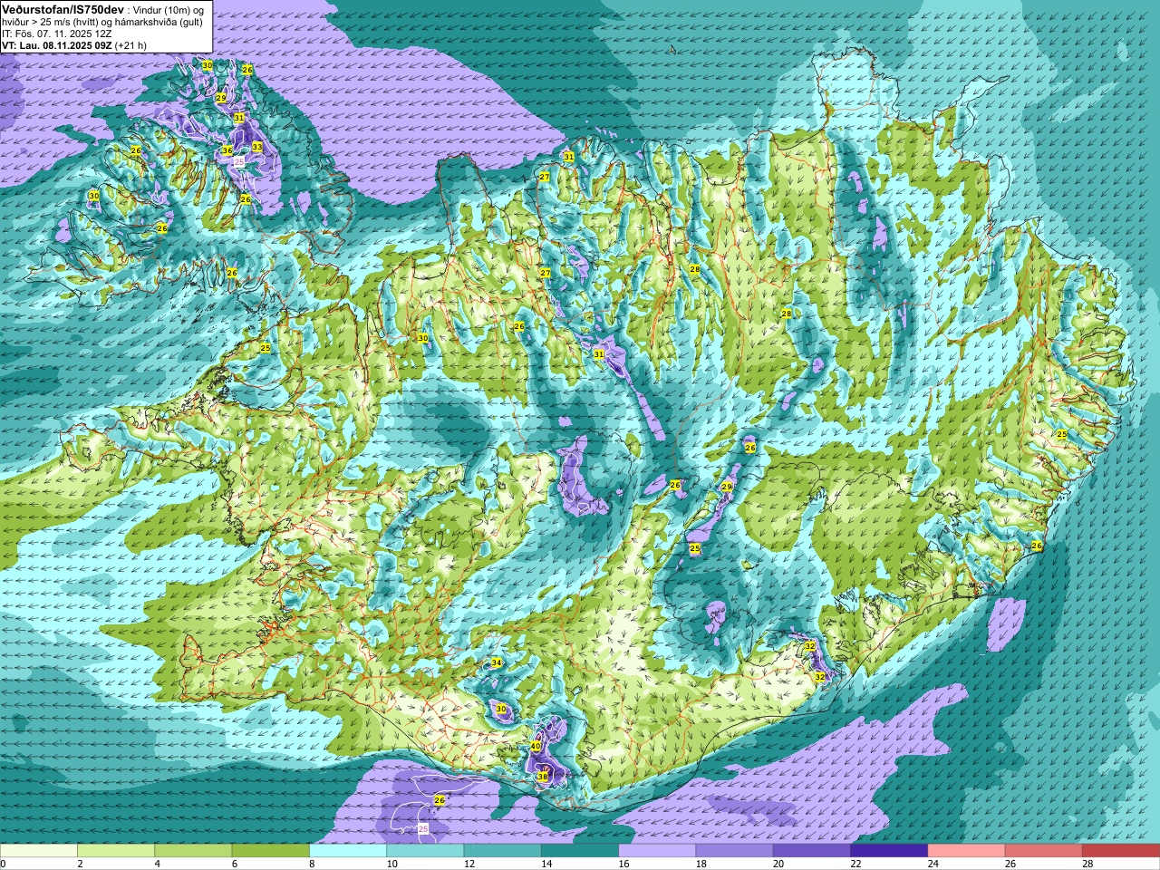
Task: Click the yellow gust label reading 34
Action: (x=496, y=663)
